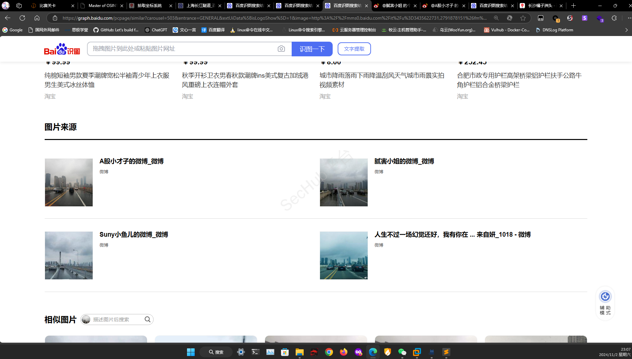Enable 辅助模式 accessibility button

pos(605,303)
